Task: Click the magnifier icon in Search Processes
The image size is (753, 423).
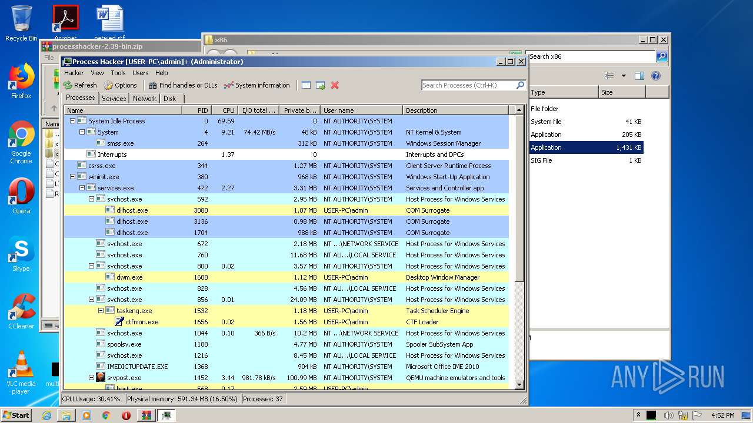Action: click(520, 85)
